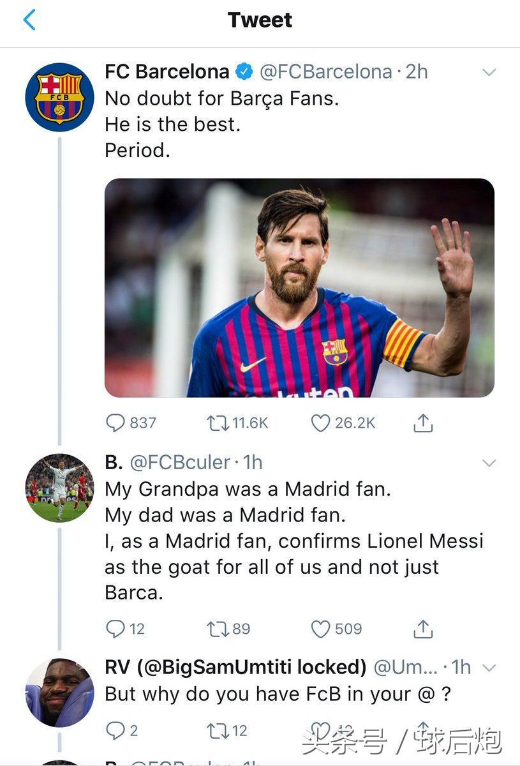520x766 pixels.
Task: Reply to the RV tweet about FcB
Action: point(115,730)
